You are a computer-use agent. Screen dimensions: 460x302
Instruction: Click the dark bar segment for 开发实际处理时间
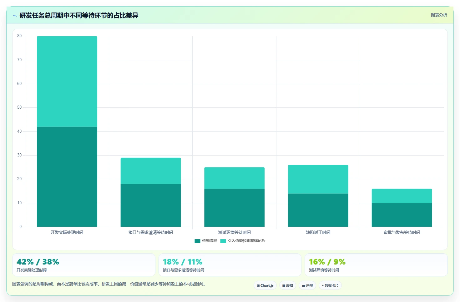(x=67, y=177)
